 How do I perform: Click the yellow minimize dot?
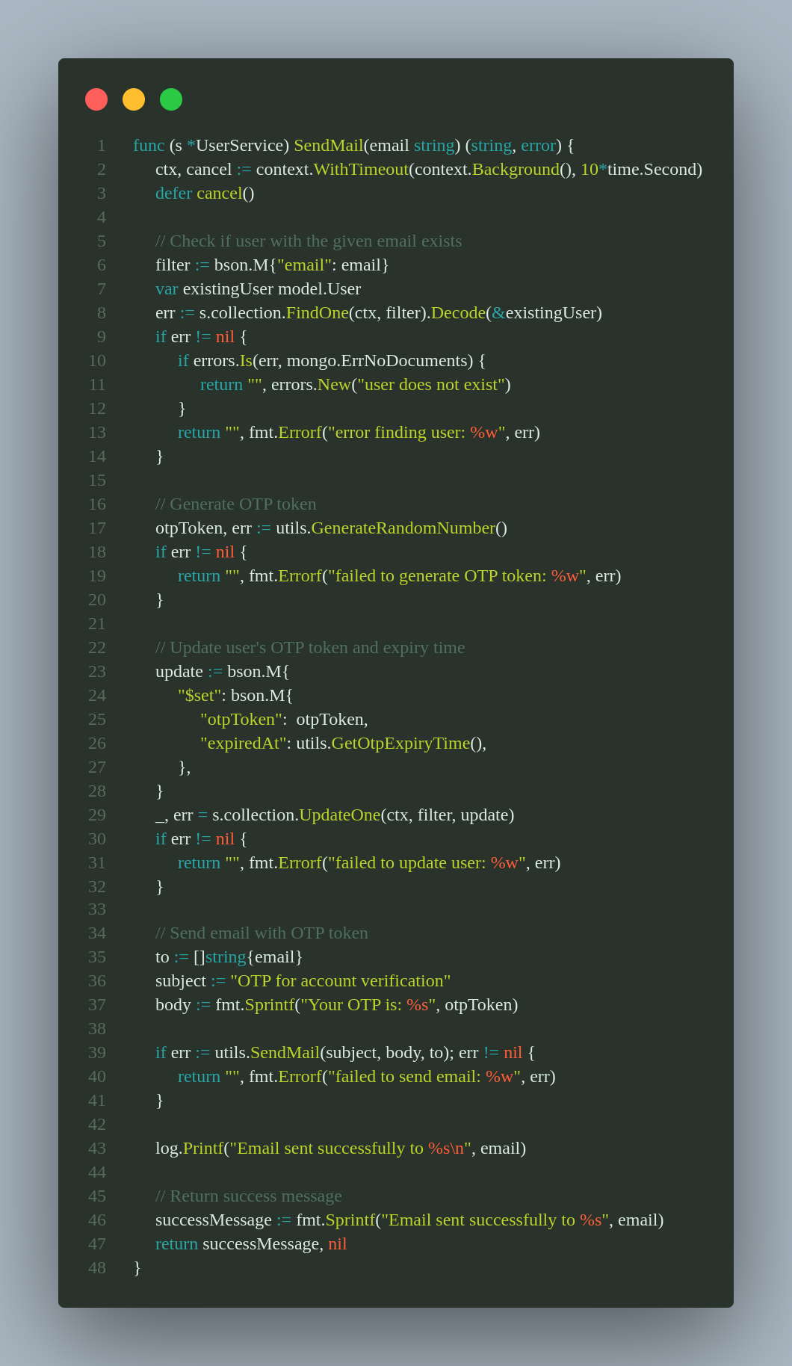134,99
